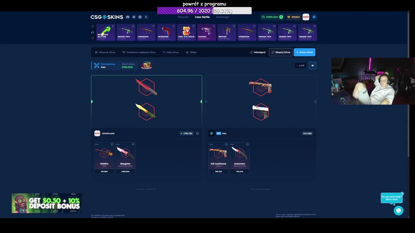
Task: Open the Sklep tab
Action: pyautogui.click(x=191, y=52)
